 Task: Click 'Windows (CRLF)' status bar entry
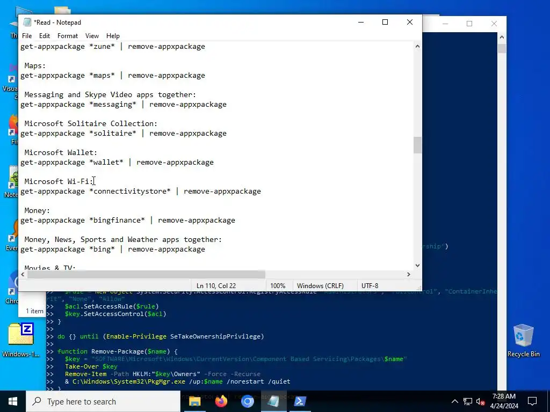(320, 286)
